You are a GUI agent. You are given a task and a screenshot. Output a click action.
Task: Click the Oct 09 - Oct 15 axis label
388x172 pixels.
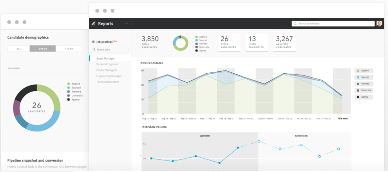coord(285,119)
